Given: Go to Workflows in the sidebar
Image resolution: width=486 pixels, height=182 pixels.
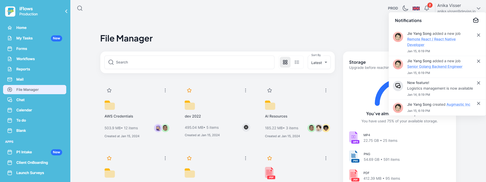Looking at the screenshot, I should click(x=25, y=59).
